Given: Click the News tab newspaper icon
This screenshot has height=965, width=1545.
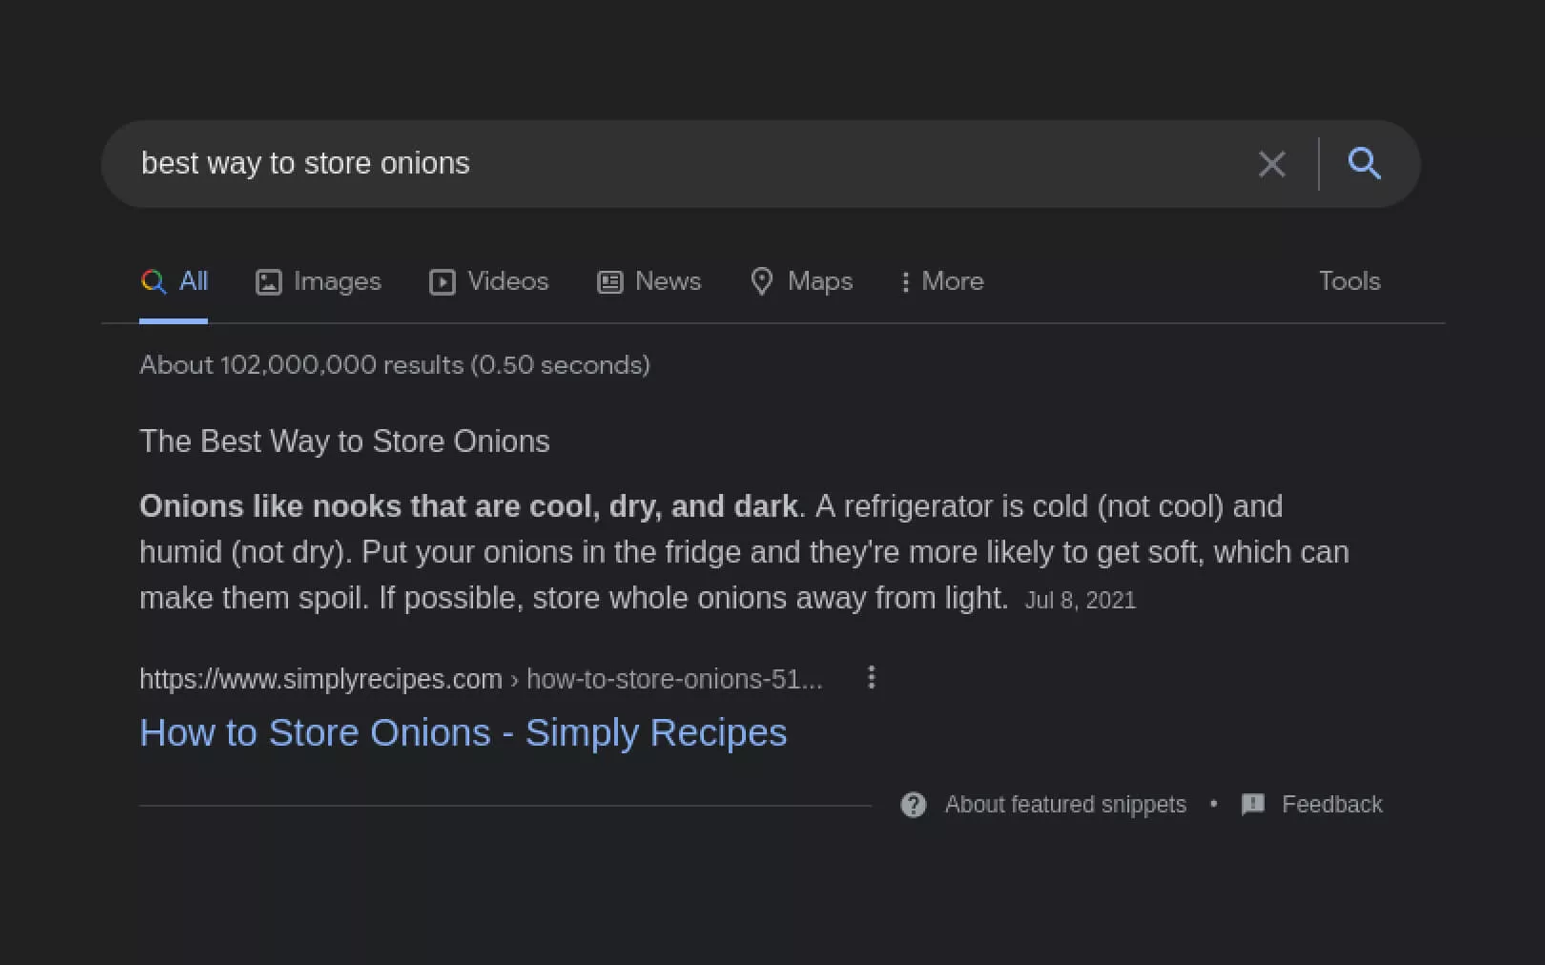Looking at the screenshot, I should [610, 282].
